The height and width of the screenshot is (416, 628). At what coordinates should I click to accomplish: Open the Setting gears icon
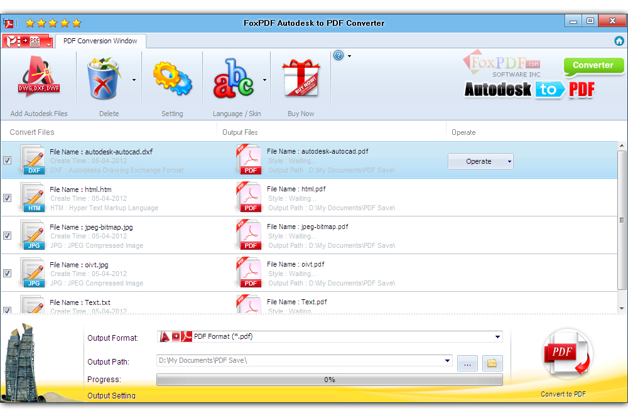172,78
